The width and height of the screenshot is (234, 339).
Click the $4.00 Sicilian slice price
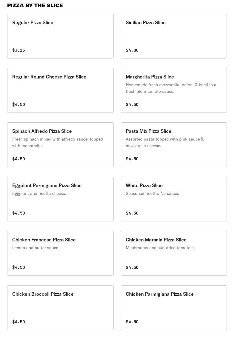pos(132,50)
